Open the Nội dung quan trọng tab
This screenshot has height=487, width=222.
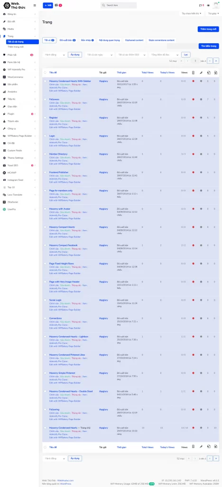[x=110, y=40]
